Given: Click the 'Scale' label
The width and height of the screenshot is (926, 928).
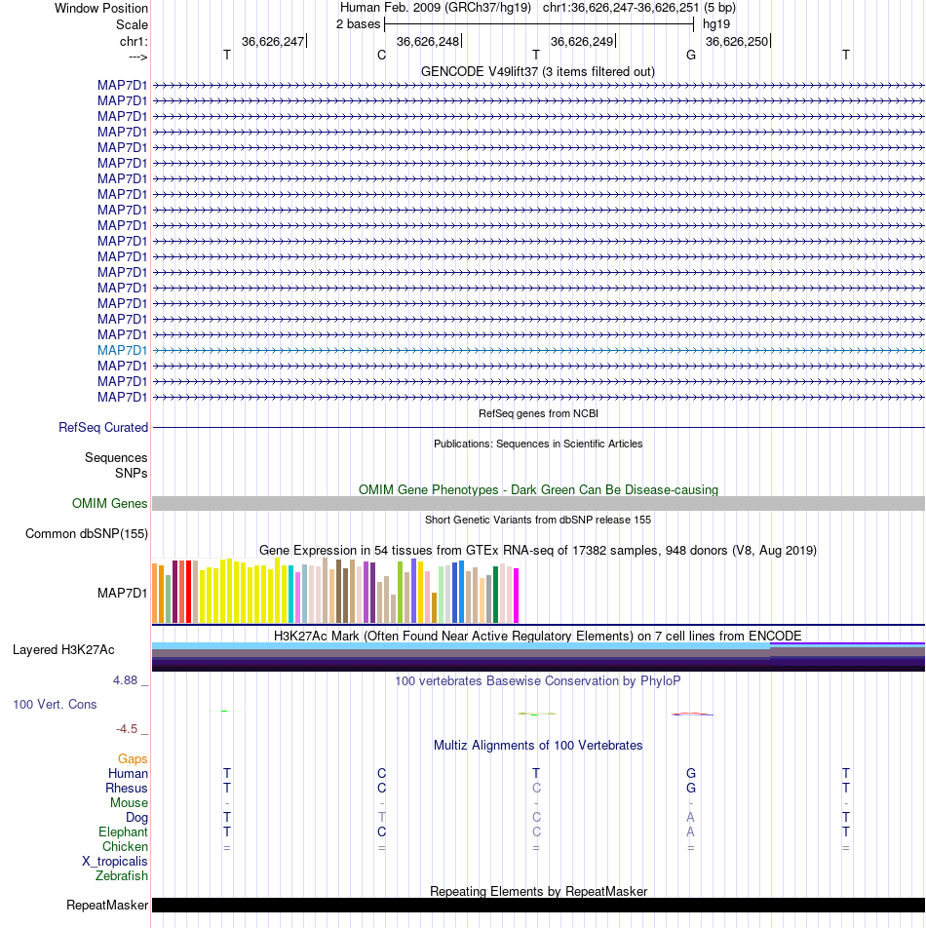Looking at the screenshot, I should coord(132,25).
